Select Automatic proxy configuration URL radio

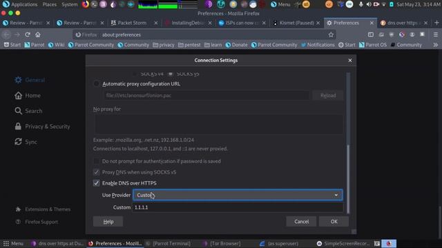97,84
